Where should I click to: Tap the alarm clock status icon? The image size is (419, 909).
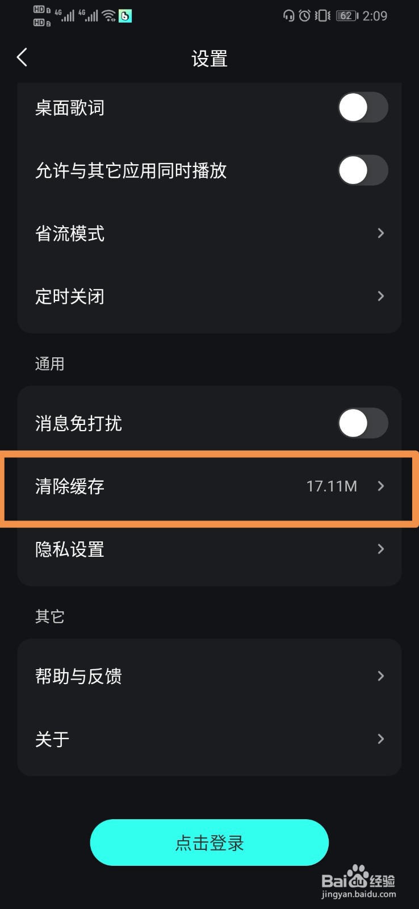(x=305, y=16)
